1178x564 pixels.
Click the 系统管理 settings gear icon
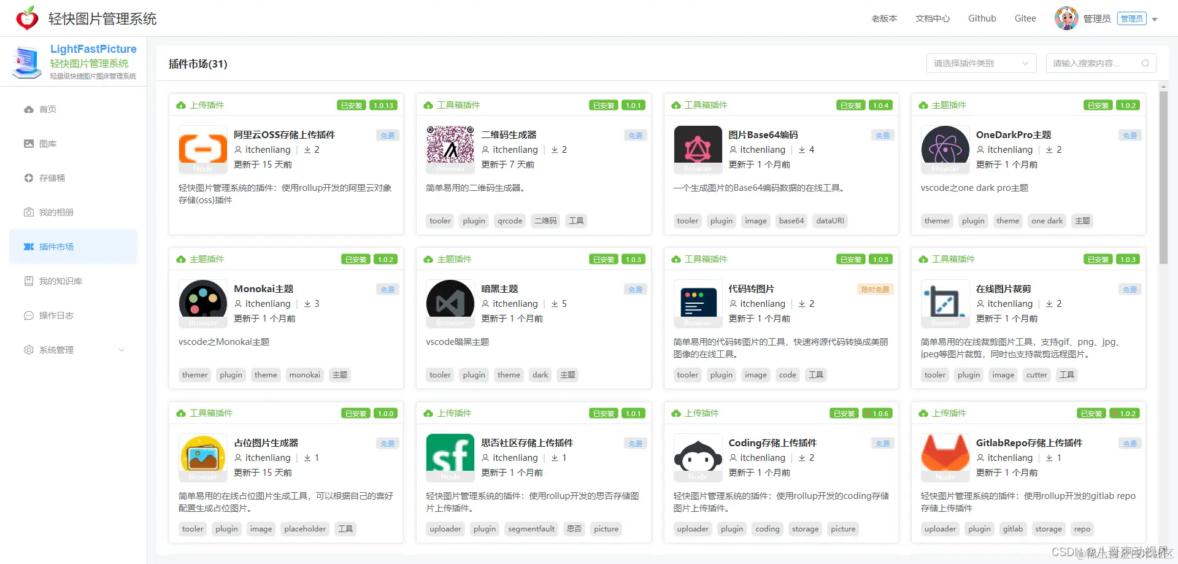29,350
